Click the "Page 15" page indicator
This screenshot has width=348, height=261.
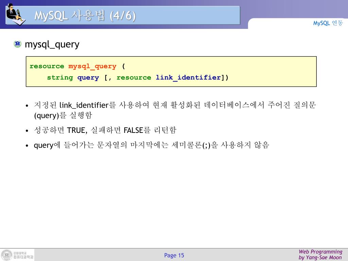(174, 255)
